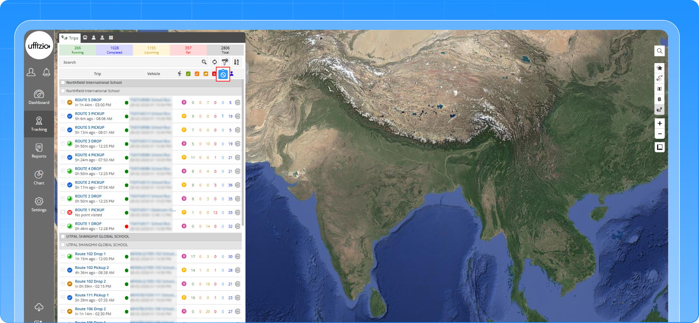
Task: Open more options for ROUTE 5 DROP
Action: coord(238,103)
